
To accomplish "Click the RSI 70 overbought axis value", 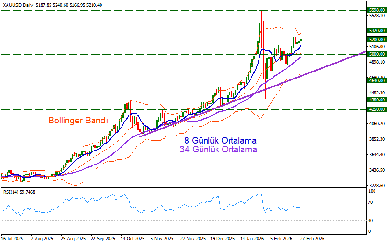I will (x=371, y=202).
